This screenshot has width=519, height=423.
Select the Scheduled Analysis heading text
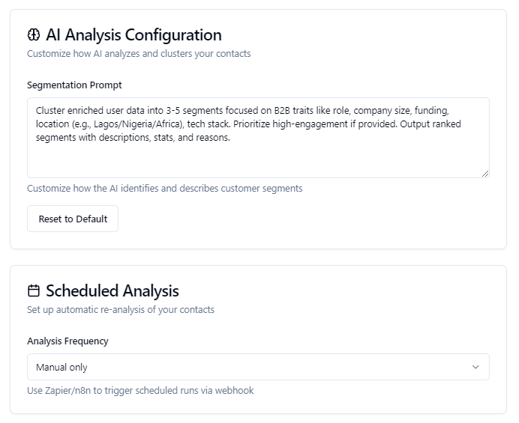click(x=112, y=291)
